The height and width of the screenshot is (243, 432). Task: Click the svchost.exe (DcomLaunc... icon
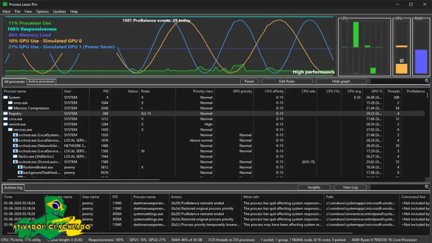point(16,162)
